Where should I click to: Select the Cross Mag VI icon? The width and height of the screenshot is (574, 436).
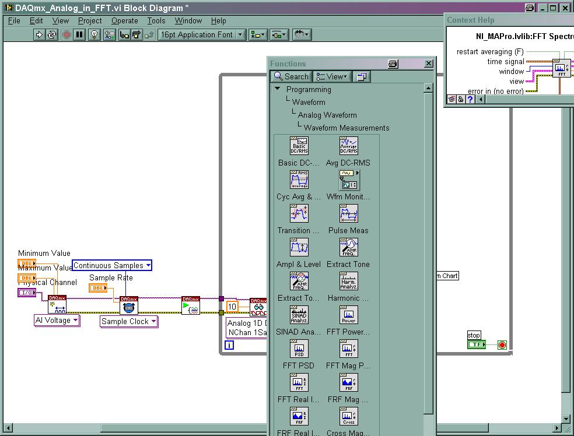(x=348, y=416)
